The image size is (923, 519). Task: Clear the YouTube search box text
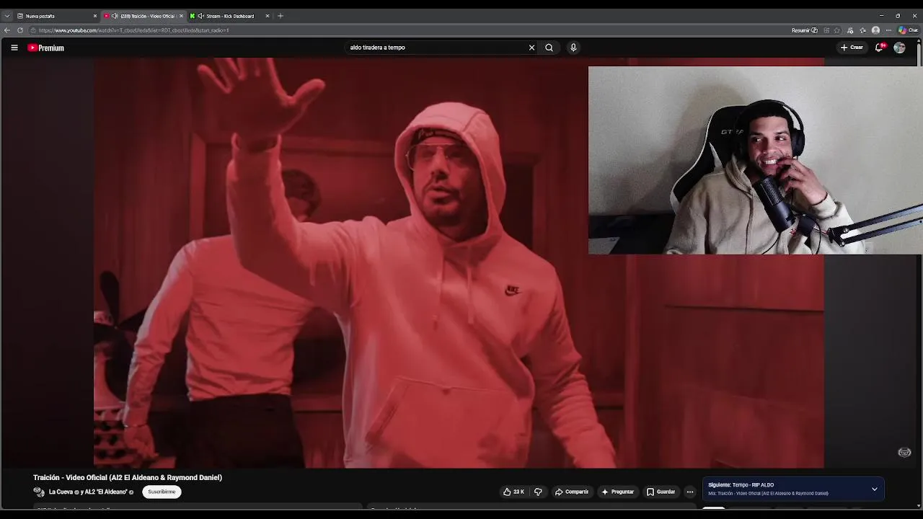531,48
